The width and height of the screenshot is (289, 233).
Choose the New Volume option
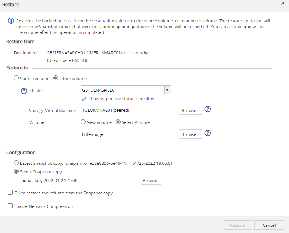click(x=83, y=122)
